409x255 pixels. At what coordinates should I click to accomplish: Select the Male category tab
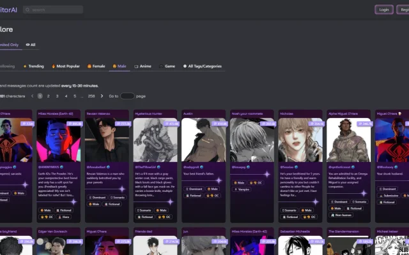tap(120, 66)
